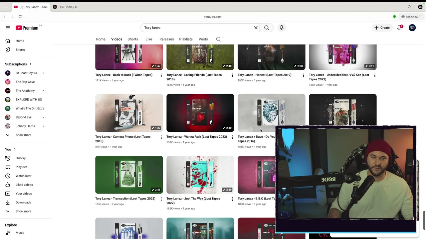The width and height of the screenshot is (426, 239).
Task: Click the green download arrow icon
Action: point(394,17)
